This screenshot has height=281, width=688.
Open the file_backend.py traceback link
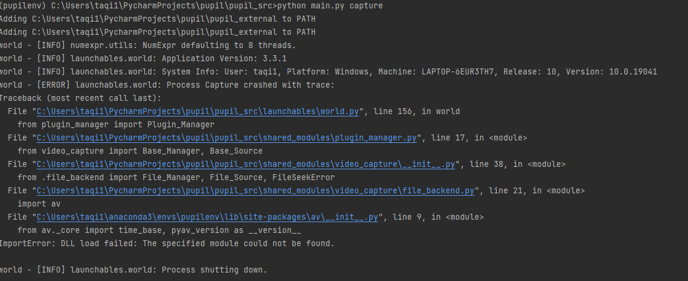coord(256,191)
